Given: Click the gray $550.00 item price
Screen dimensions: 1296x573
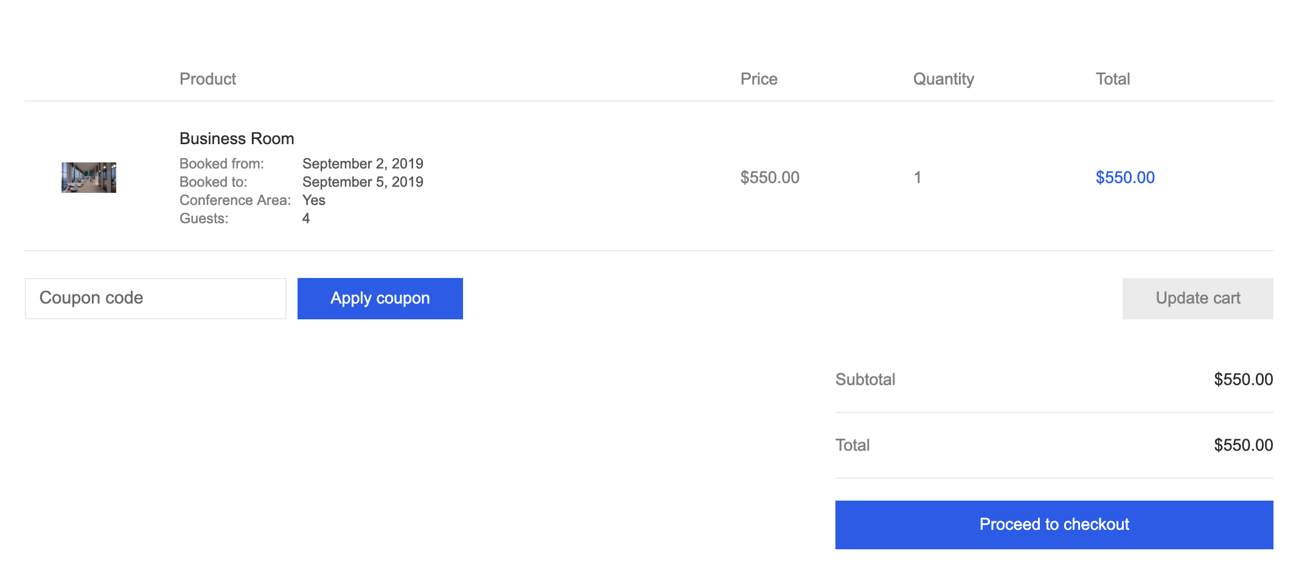Looking at the screenshot, I should tap(770, 178).
